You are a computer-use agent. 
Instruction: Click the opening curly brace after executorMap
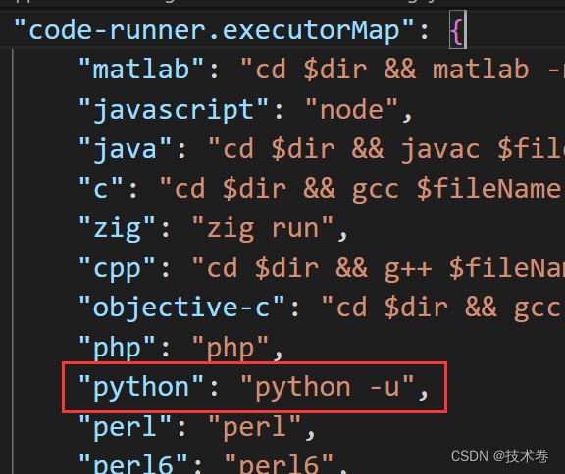(x=458, y=30)
